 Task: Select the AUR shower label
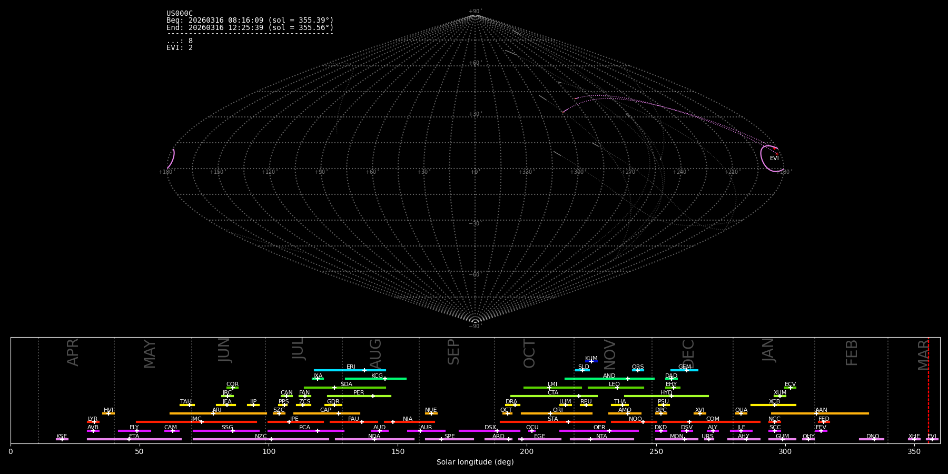point(426,428)
